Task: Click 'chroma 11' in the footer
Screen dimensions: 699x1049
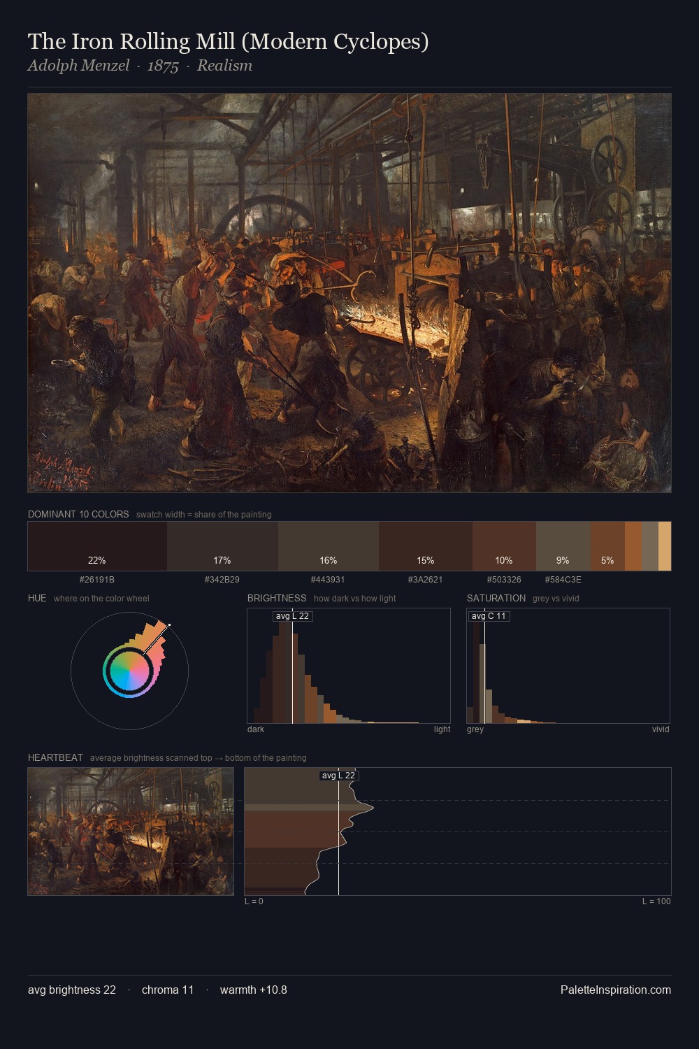Action: [x=168, y=990]
